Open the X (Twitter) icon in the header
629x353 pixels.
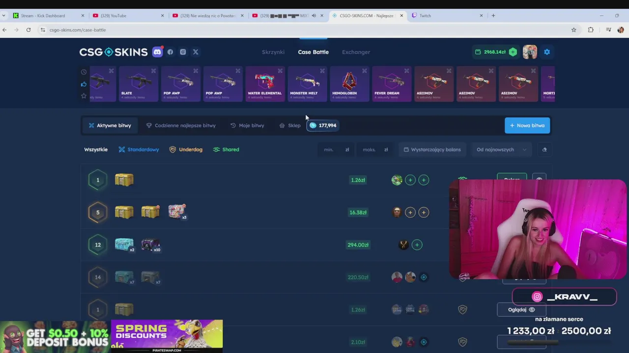196,52
